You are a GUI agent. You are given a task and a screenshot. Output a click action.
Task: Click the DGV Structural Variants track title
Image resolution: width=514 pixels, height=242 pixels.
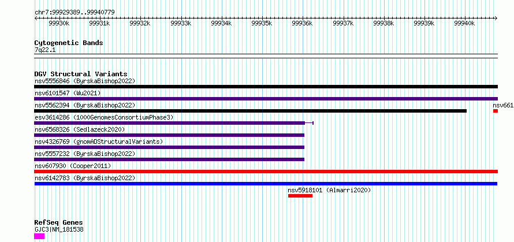pos(81,74)
